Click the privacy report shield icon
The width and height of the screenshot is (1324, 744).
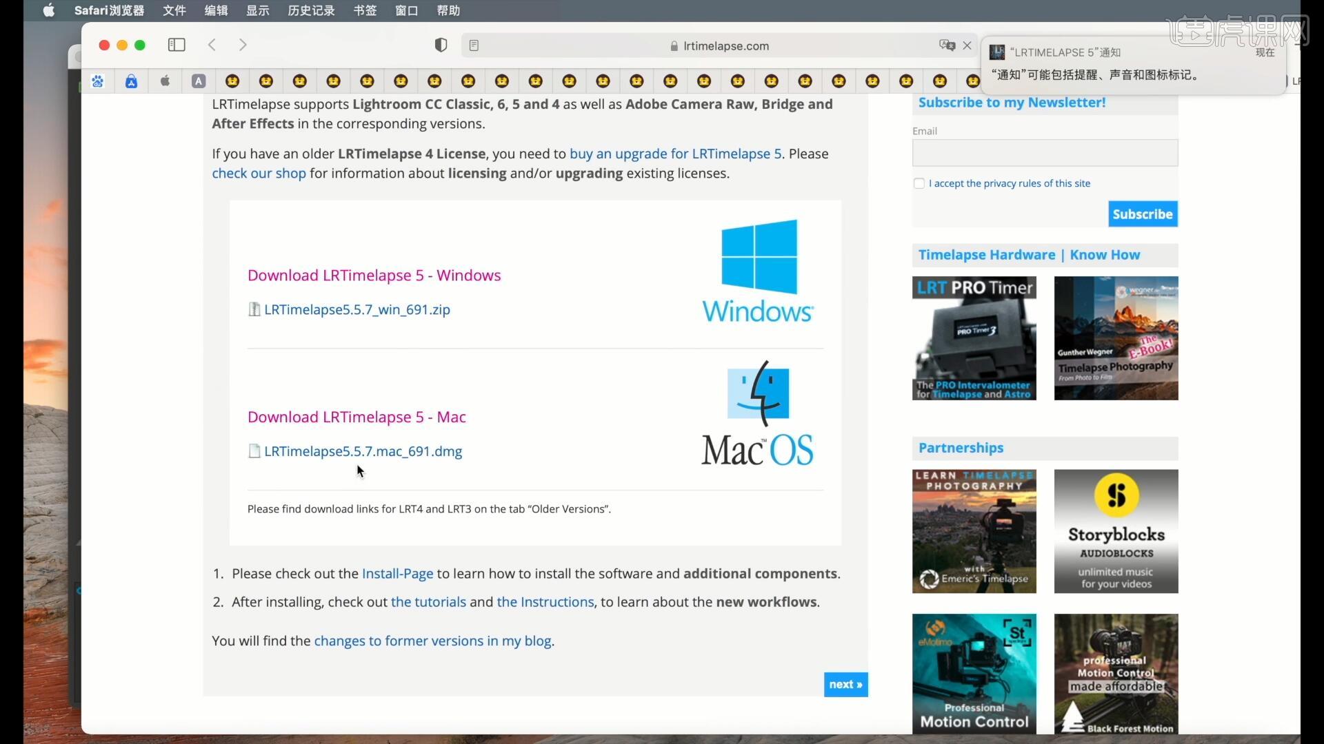441,45
